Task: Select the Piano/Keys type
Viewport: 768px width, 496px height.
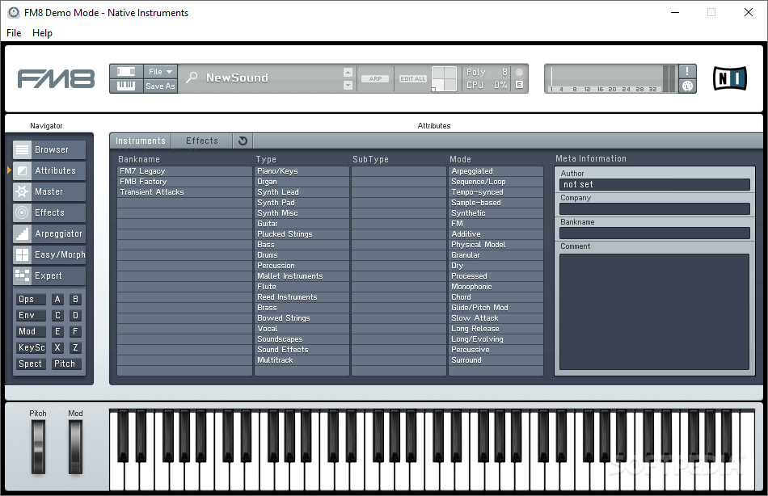Action: pyautogui.click(x=302, y=171)
